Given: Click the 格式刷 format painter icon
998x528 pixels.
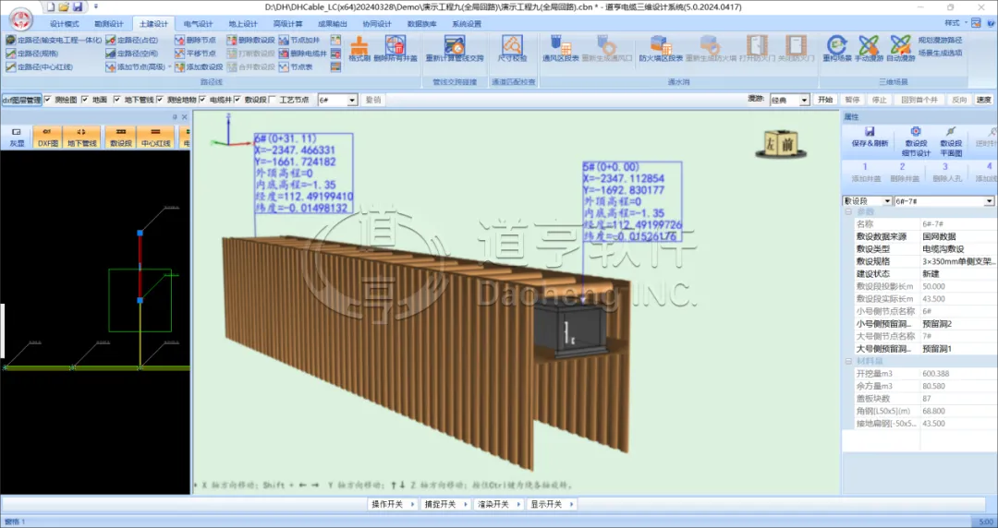Looking at the screenshot, I should pyautogui.click(x=359, y=46).
